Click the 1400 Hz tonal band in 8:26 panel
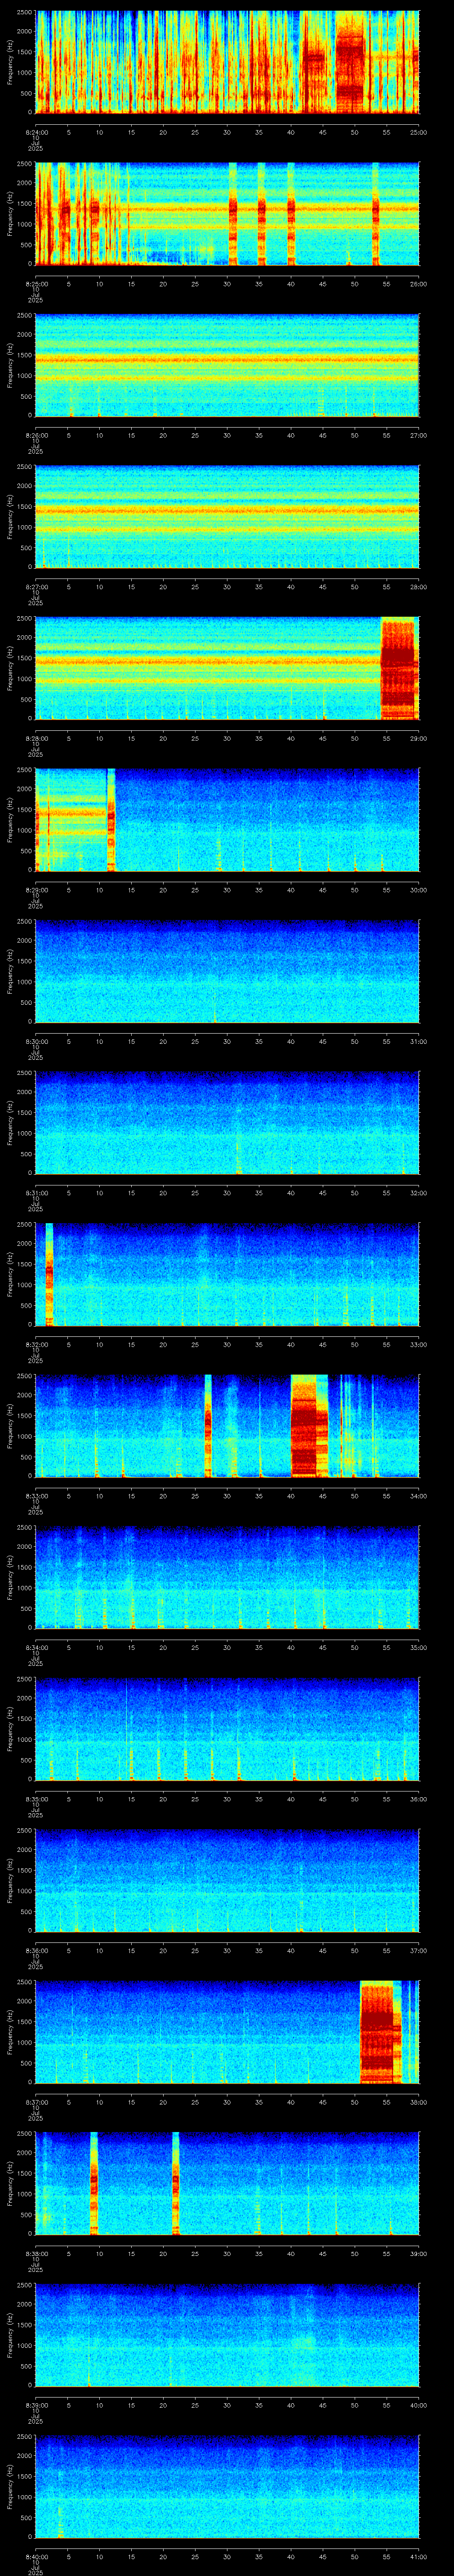 227,359
